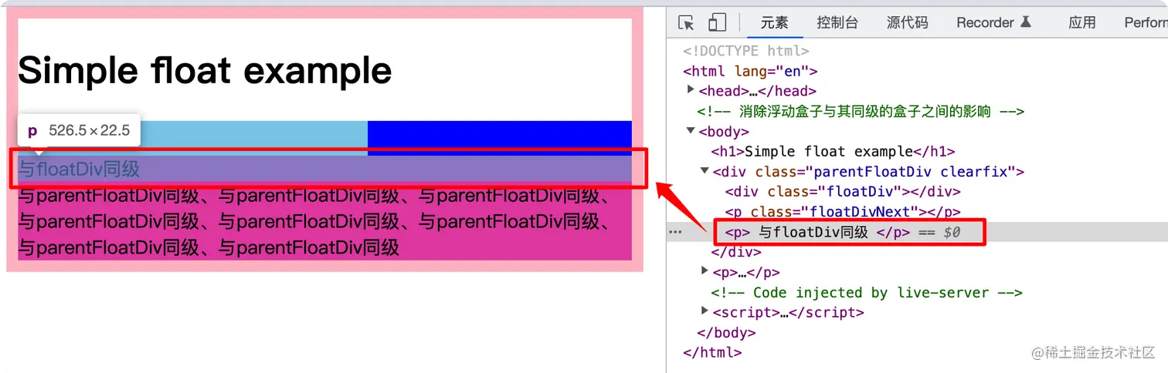
Task: Switch to the 控制台 tab
Action: click(837, 22)
